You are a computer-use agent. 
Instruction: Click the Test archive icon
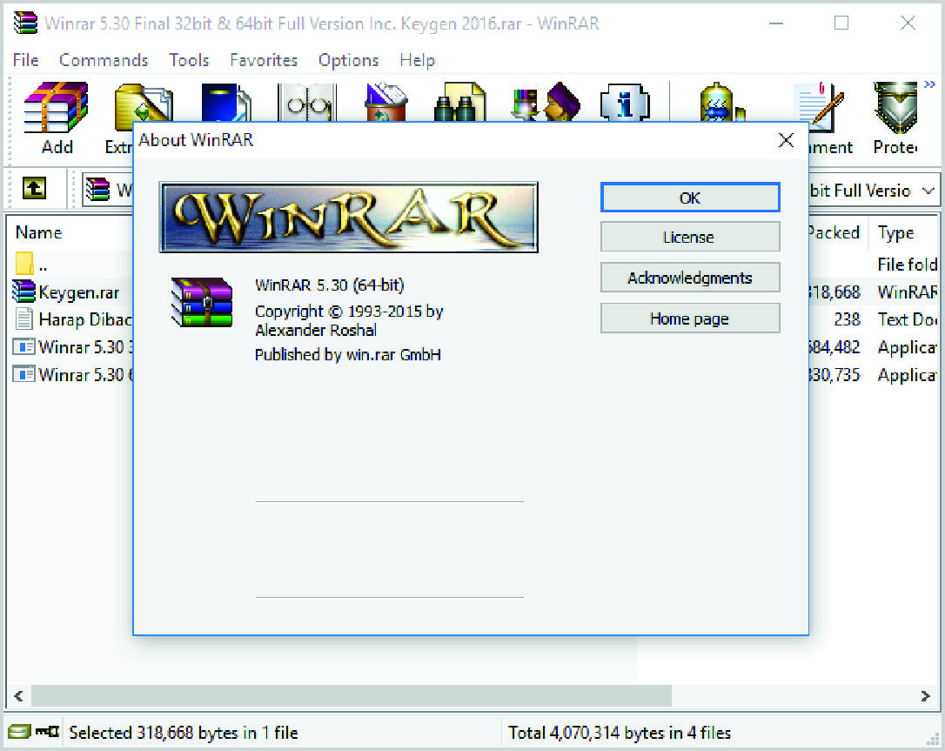pos(225,103)
